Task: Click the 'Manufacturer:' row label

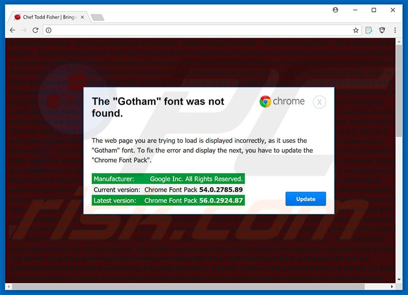Action: click(x=114, y=179)
